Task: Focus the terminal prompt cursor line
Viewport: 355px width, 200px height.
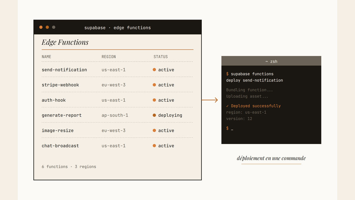Action: [x=230, y=128]
